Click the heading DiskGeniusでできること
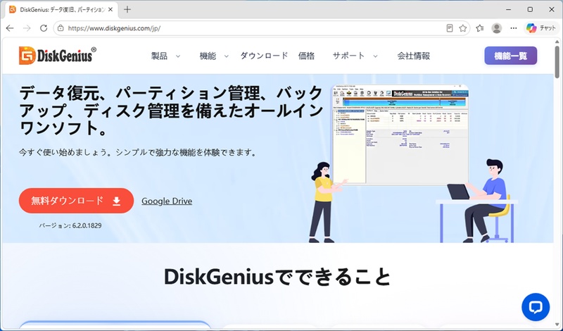 tap(277, 276)
